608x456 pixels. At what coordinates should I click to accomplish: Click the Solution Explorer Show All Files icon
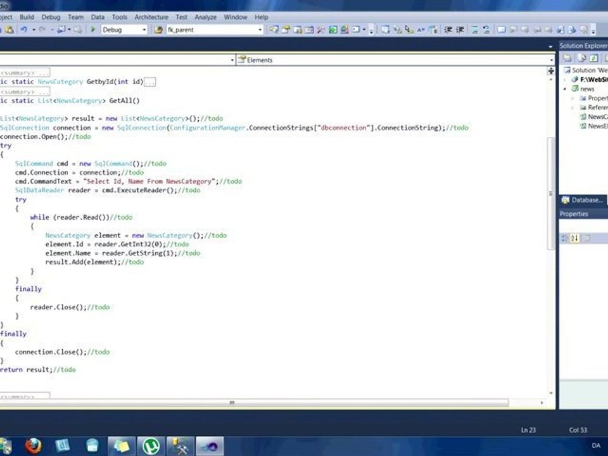pyautogui.click(x=581, y=58)
